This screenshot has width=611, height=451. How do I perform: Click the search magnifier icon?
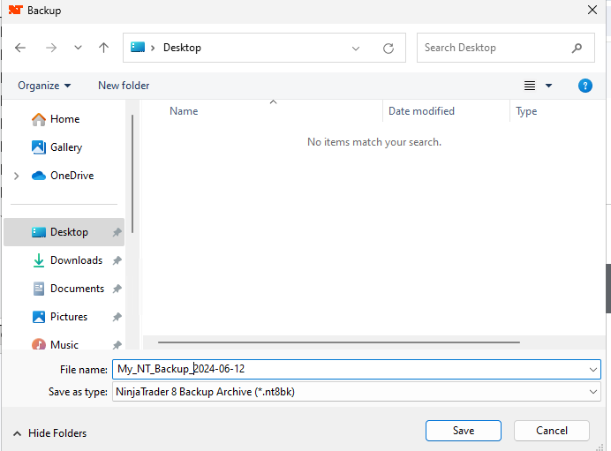(577, 48)
